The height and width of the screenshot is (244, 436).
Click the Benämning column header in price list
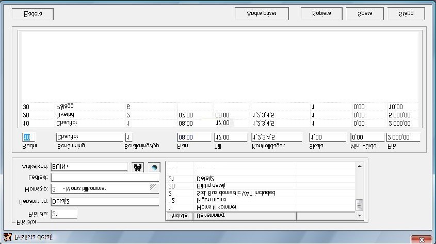pyautogui.click(x=245, y=216)
